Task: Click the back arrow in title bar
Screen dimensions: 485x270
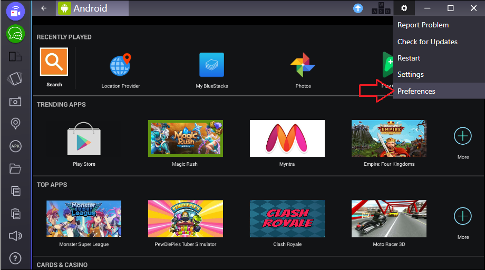Action: pyautogui.click(x=44, y=8)
